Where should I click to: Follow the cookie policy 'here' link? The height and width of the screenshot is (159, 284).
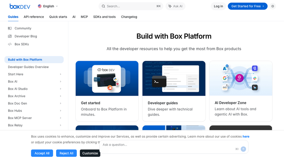[246, 136]
